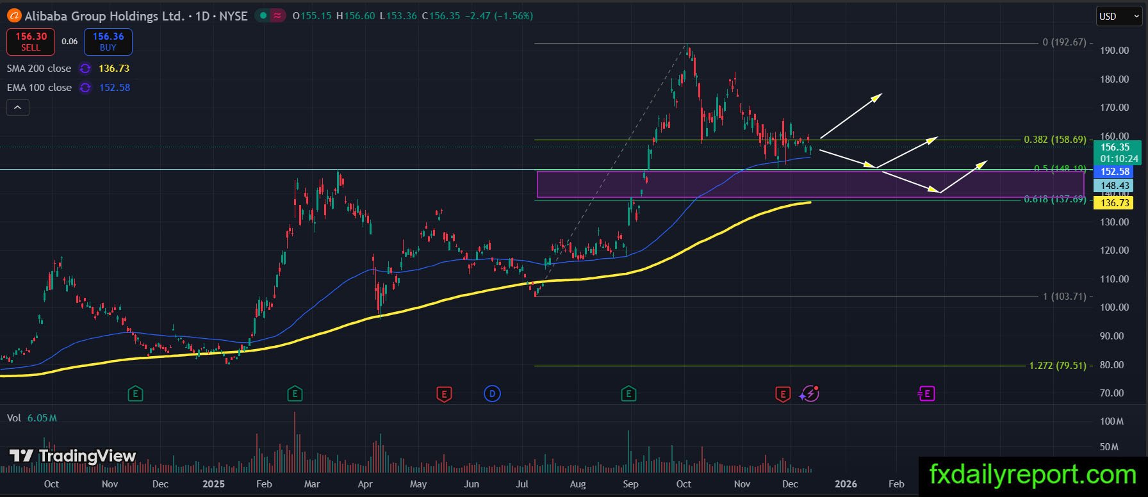Viewport: 1148px width, 497px height.
Task: Click the Fibonacci 0.382 (158.69) level label
Action: [1055, 140]
